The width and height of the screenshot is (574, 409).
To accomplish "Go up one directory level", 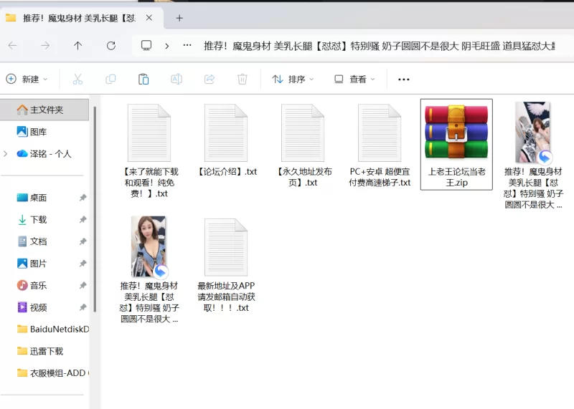I will [77, 45].
